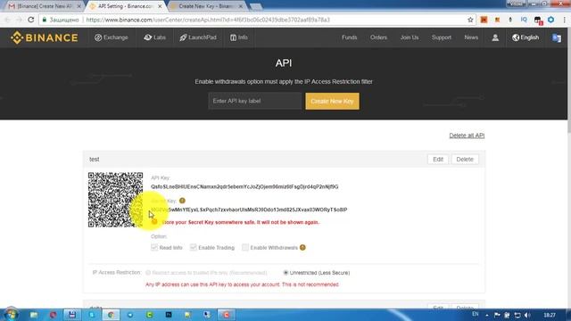Open the English language selector
The width and height of the screenshot is (571, 321).
click(525, 37)
